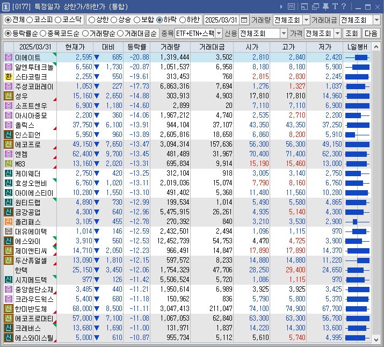Click the 고가 column header
This screenshot has height=347, width=384.
pos(288,47)
